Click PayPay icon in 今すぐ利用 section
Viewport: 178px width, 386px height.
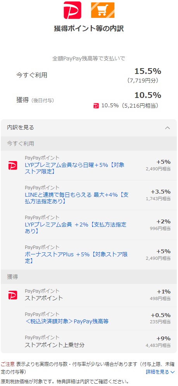coord(12,165)
